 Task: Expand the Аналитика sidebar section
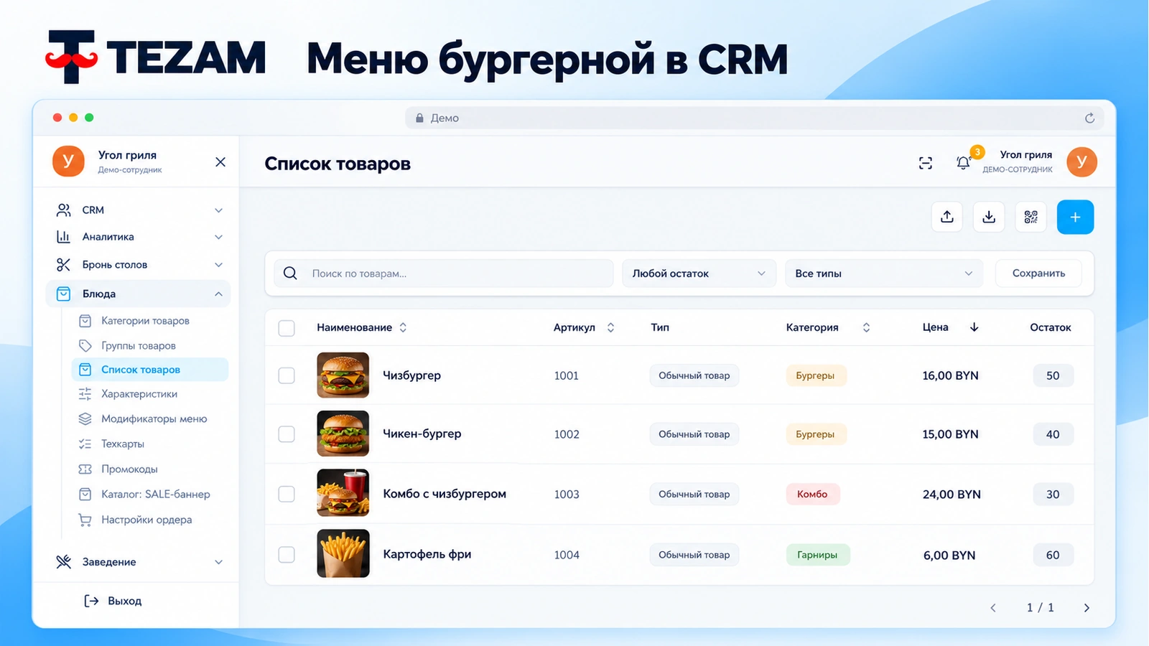tap(138, 237)
